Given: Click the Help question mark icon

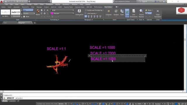Looking at the screenshot, I should (x=164, y=1).
